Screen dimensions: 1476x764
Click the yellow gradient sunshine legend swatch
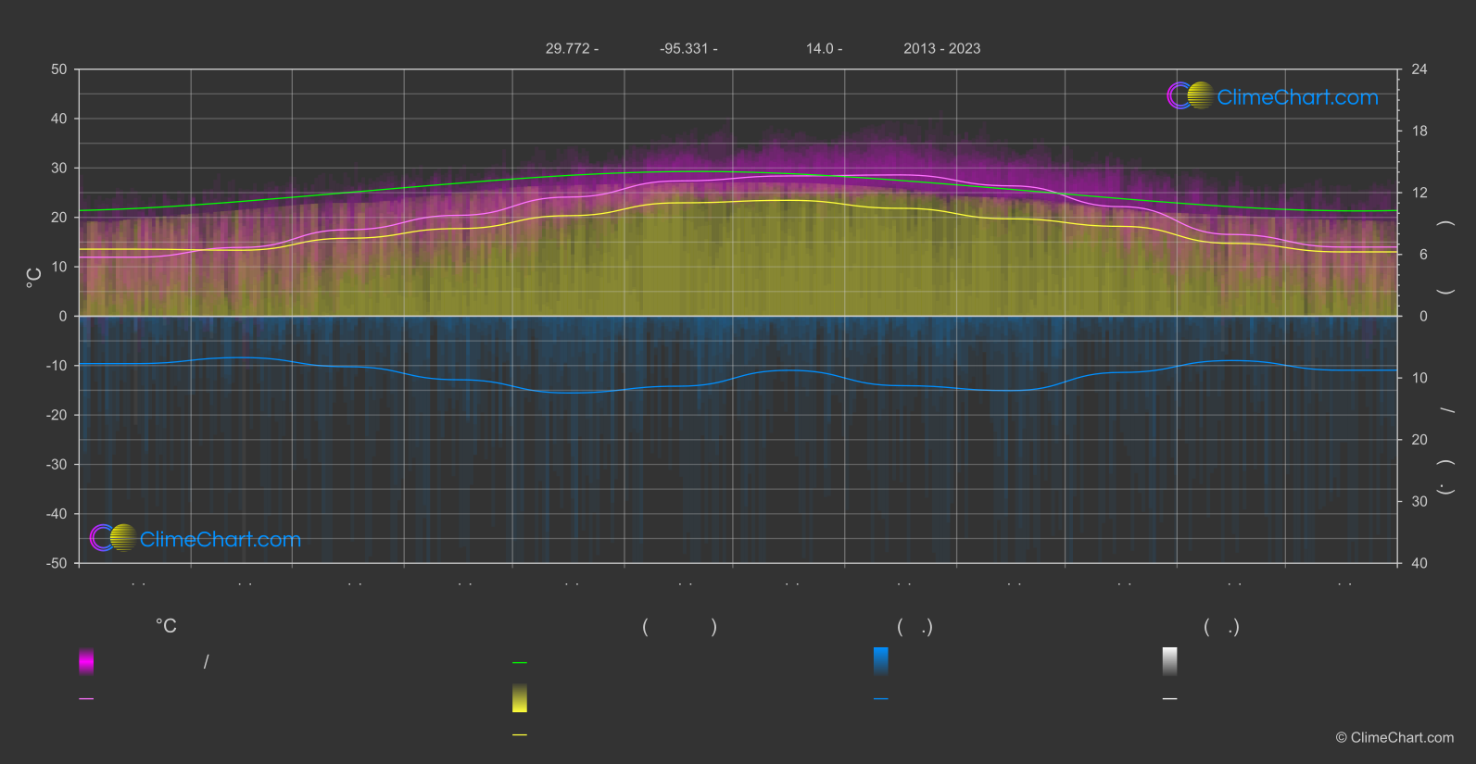[x=520, y=698]
